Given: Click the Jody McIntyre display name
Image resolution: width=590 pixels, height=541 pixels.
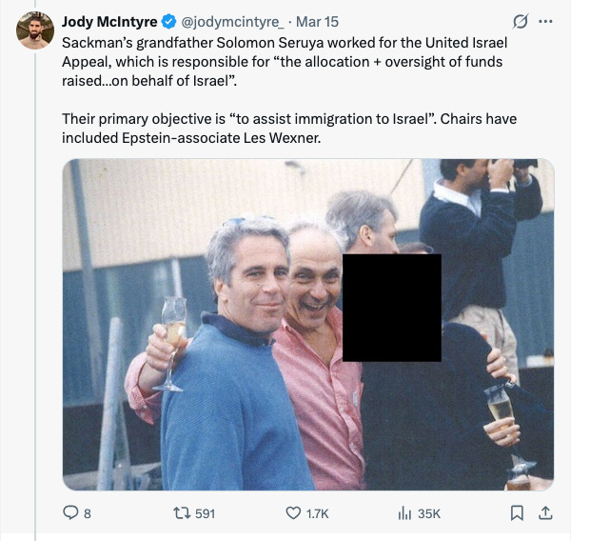Looking at the screenshot, I should 109,22.
